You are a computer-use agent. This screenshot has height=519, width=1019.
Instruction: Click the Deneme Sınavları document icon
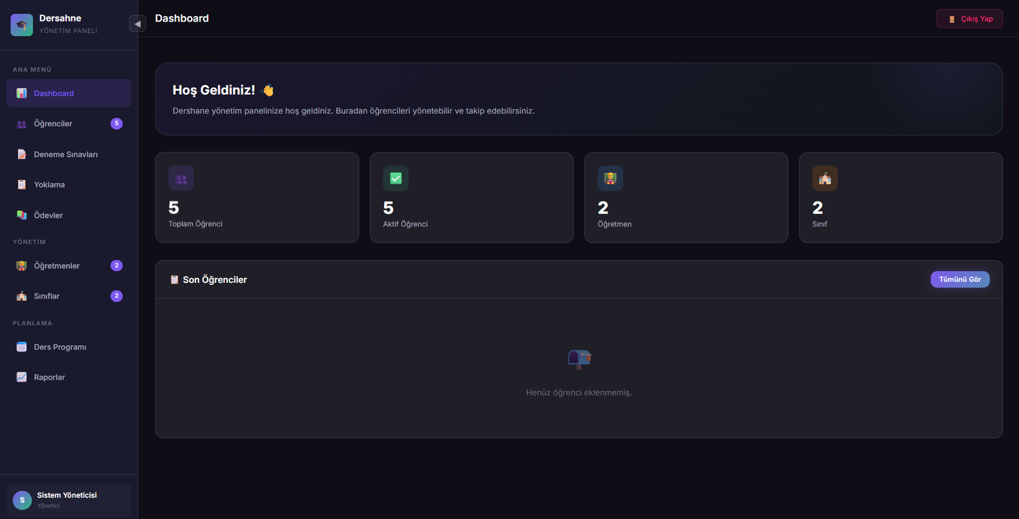click(22, 155)
